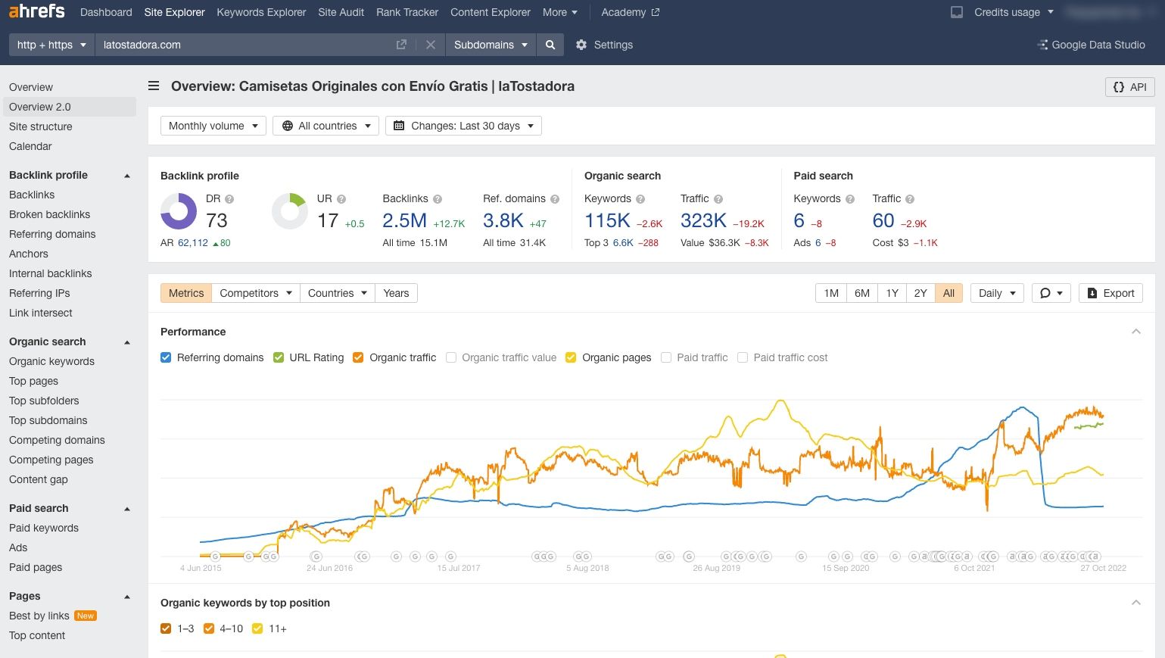
Task: Click the Backlinks help question mark
Action: pyautogui.click(x=438, y=199)
